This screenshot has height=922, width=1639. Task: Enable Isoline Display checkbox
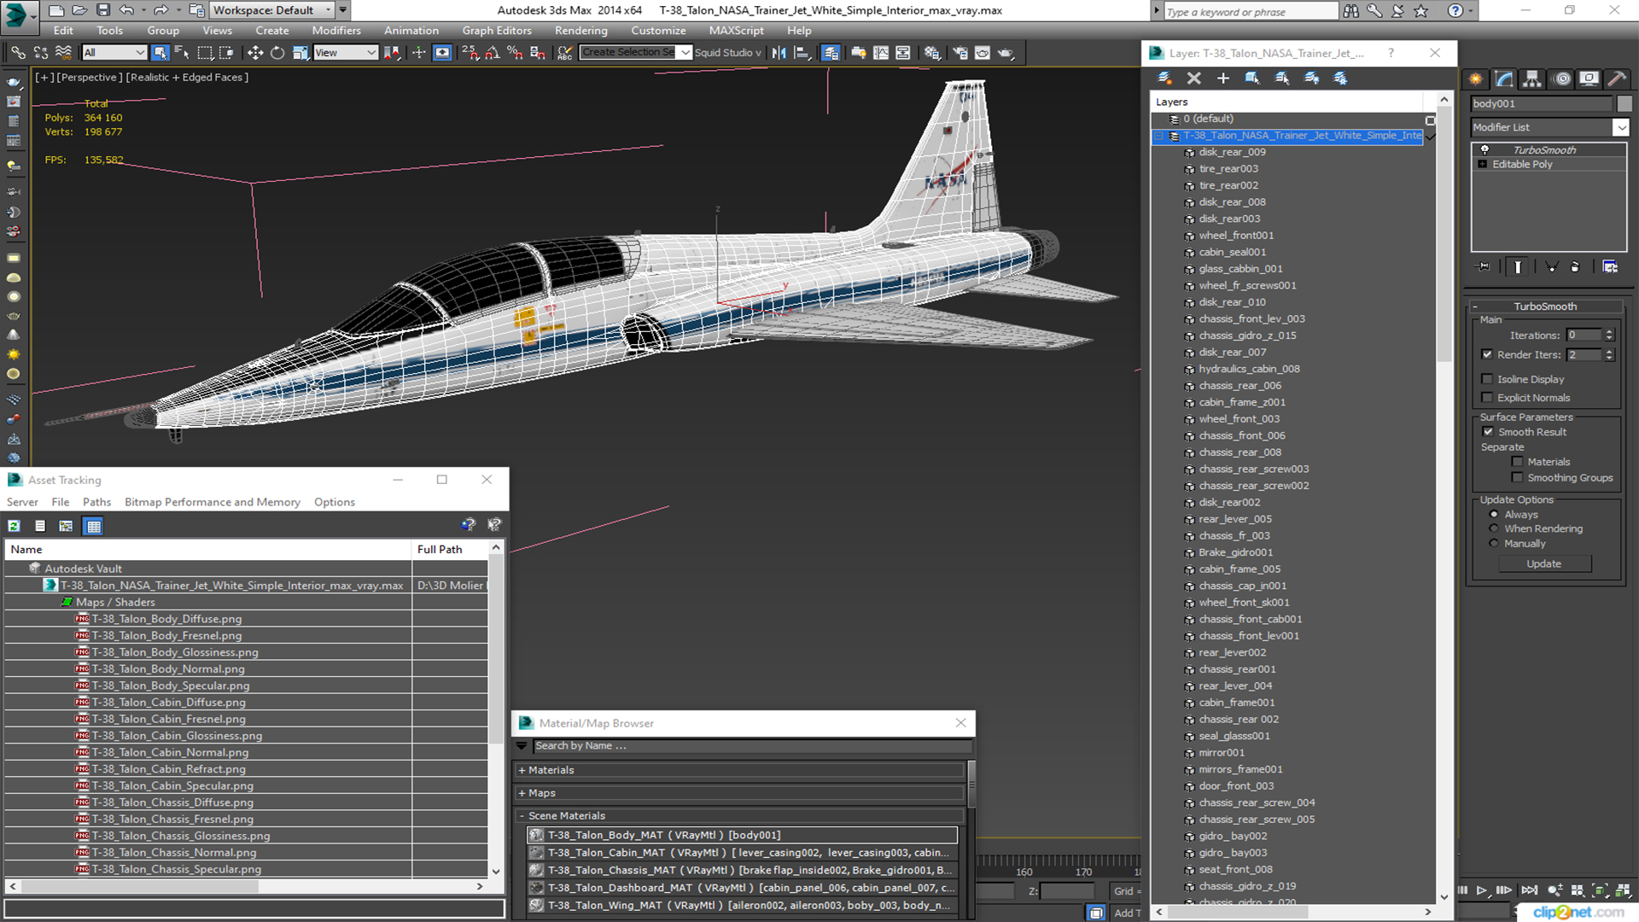[x=1487, y=379]
